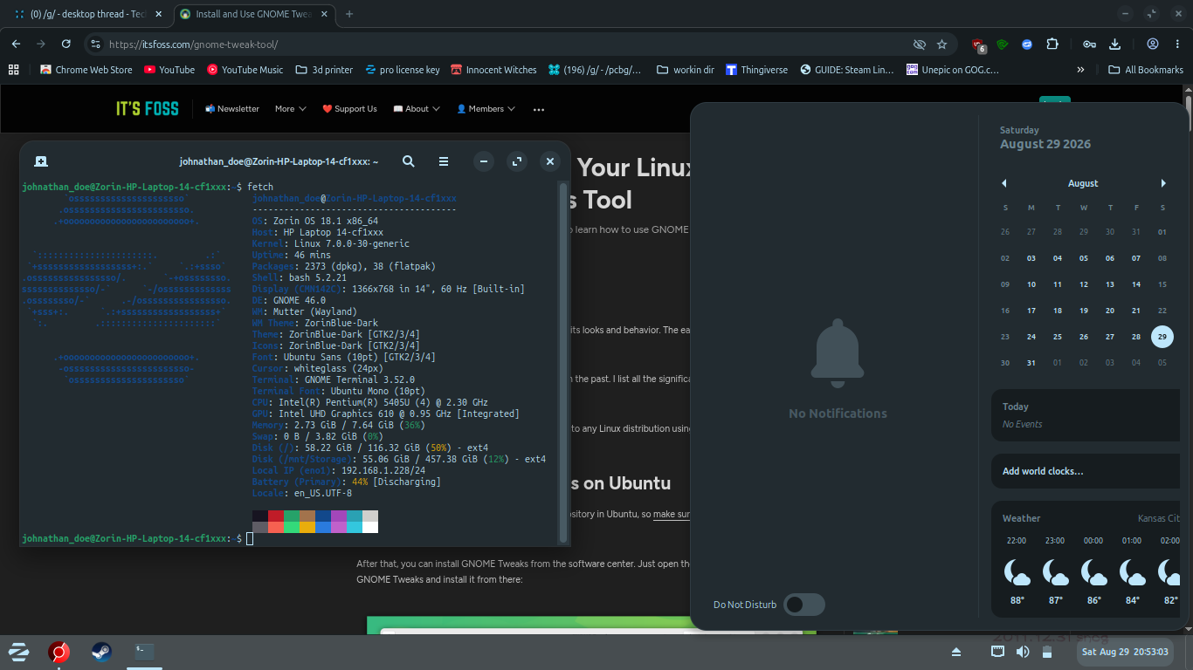The height and width of the screenshot is (670, 1193).
Task: Open the browser profile menu
Action: pos(1153,44)
